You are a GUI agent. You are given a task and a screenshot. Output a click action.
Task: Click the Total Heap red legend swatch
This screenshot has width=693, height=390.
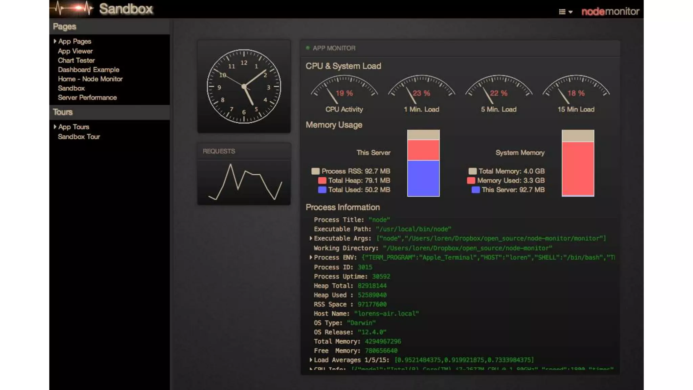(x=322, y=180)
